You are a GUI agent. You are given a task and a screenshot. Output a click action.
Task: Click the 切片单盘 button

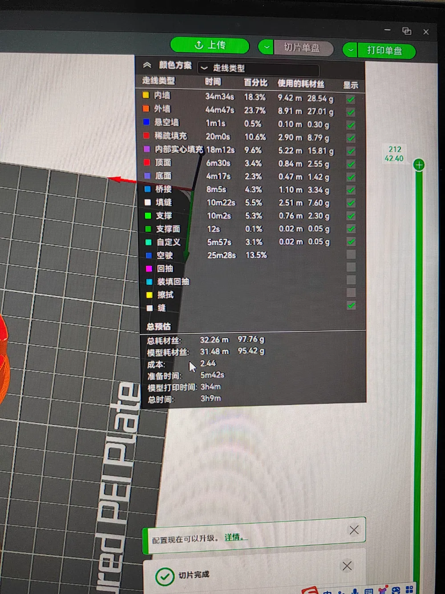tap(303, 48)
